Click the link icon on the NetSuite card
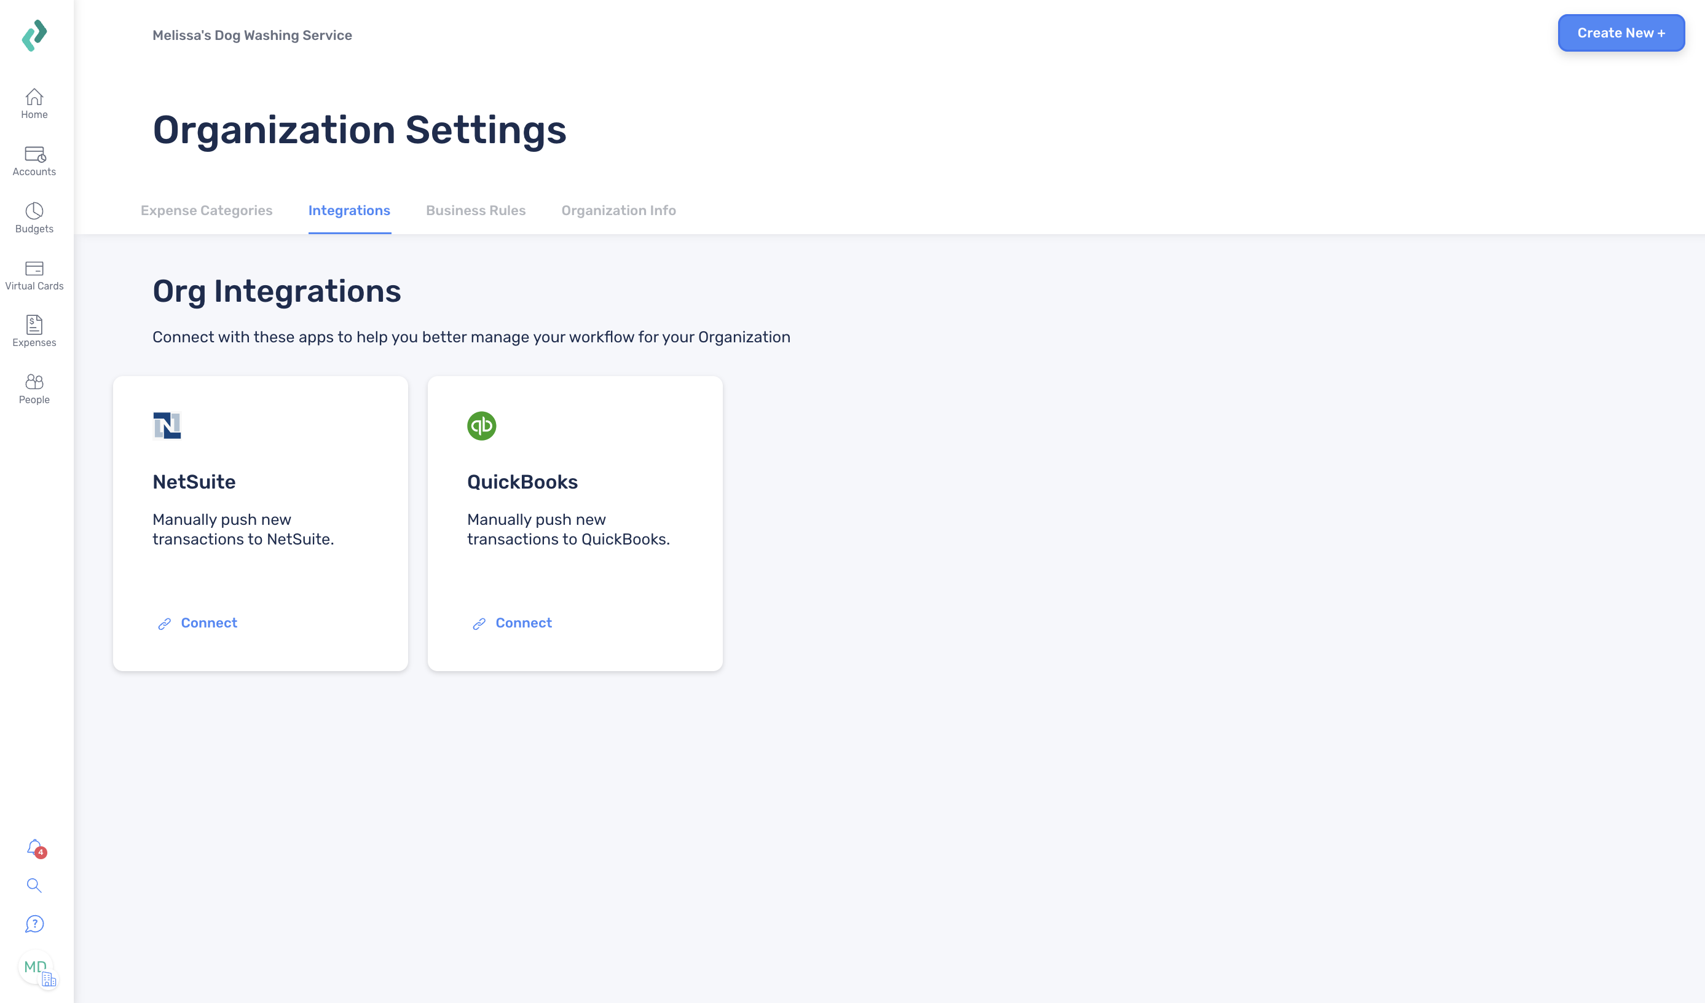The width and height of the screenshot is (1705, 1003). click(164, 624)
